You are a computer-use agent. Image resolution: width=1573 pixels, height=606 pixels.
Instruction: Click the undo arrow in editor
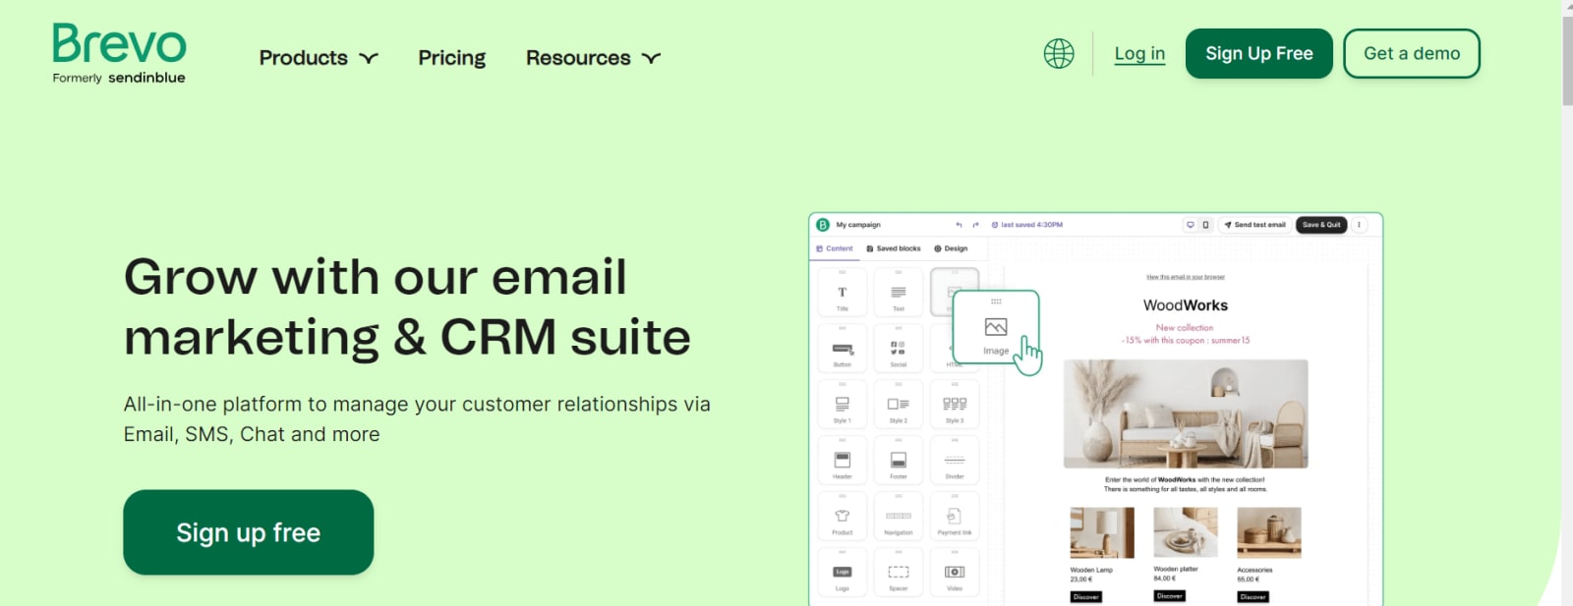(959, 225)
